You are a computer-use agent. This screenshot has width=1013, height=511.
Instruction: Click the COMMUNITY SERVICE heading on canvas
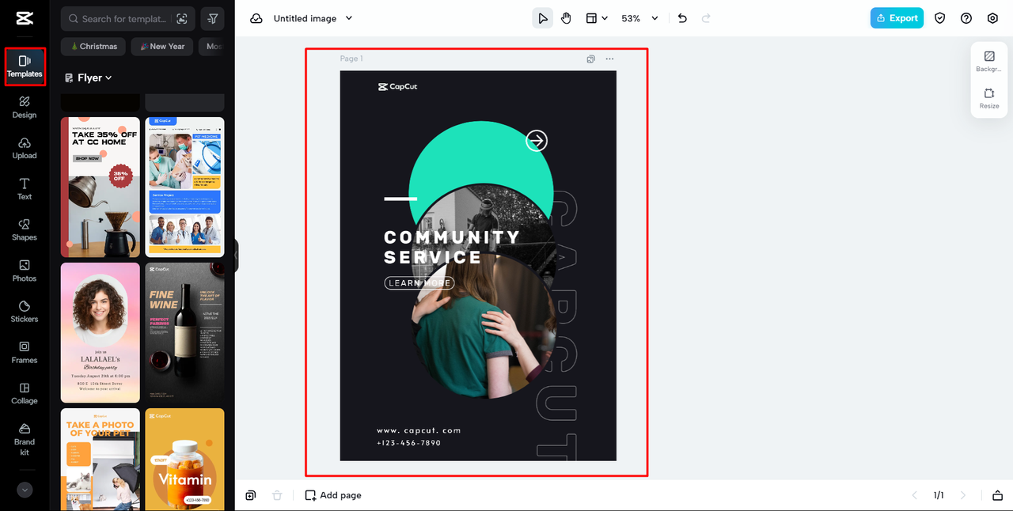coord(452,247)
